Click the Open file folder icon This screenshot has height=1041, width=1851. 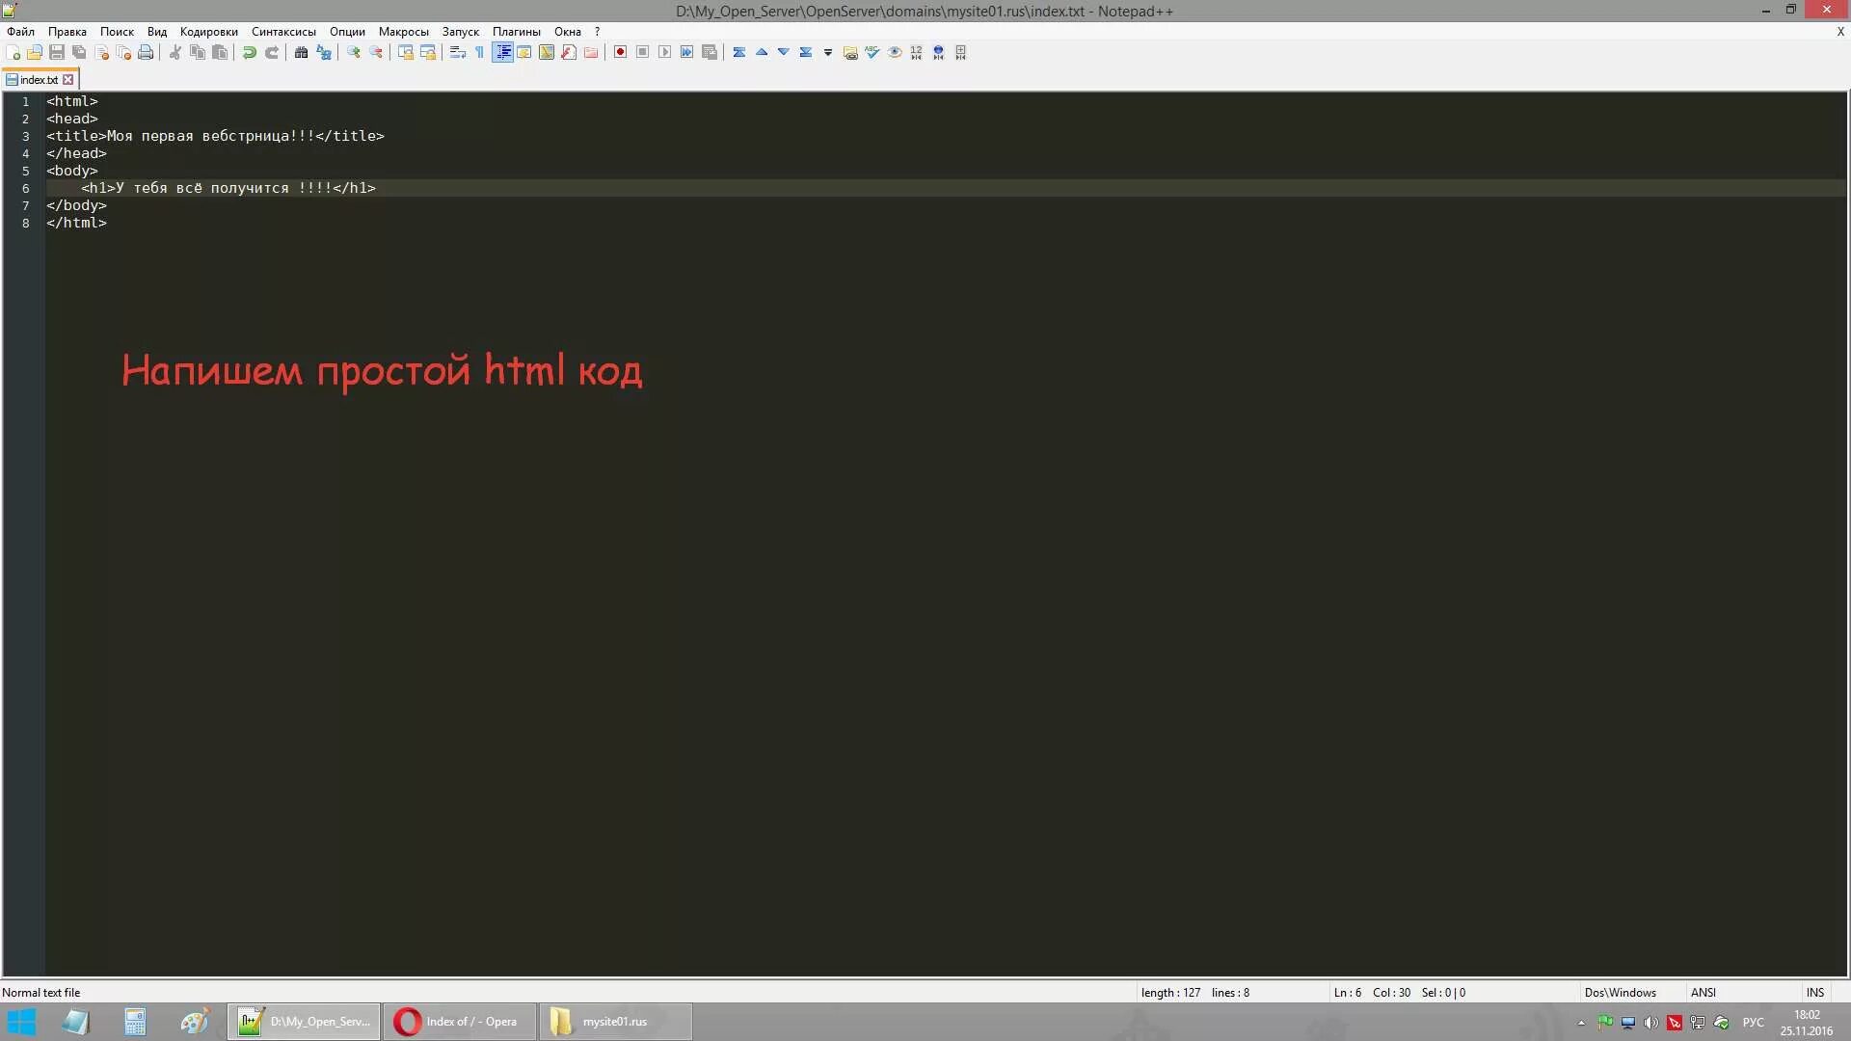(x=35, y=52)
